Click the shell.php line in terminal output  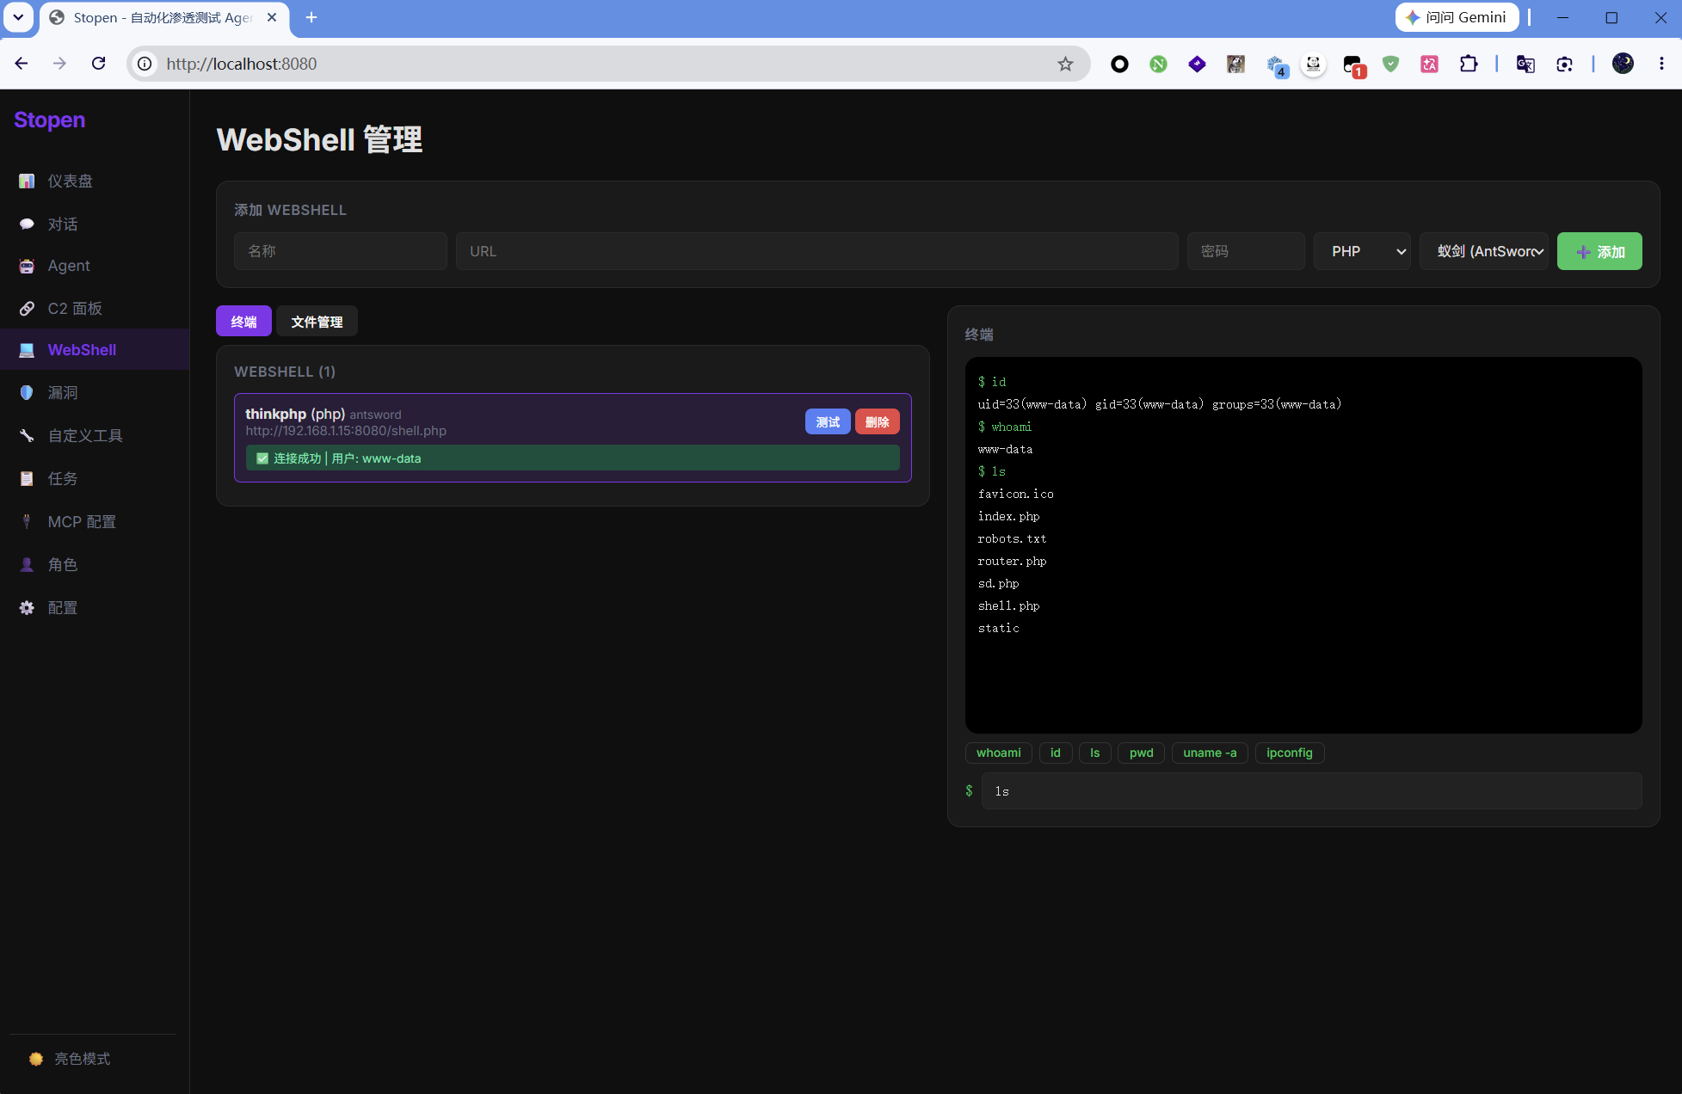tap(1008, 605)
